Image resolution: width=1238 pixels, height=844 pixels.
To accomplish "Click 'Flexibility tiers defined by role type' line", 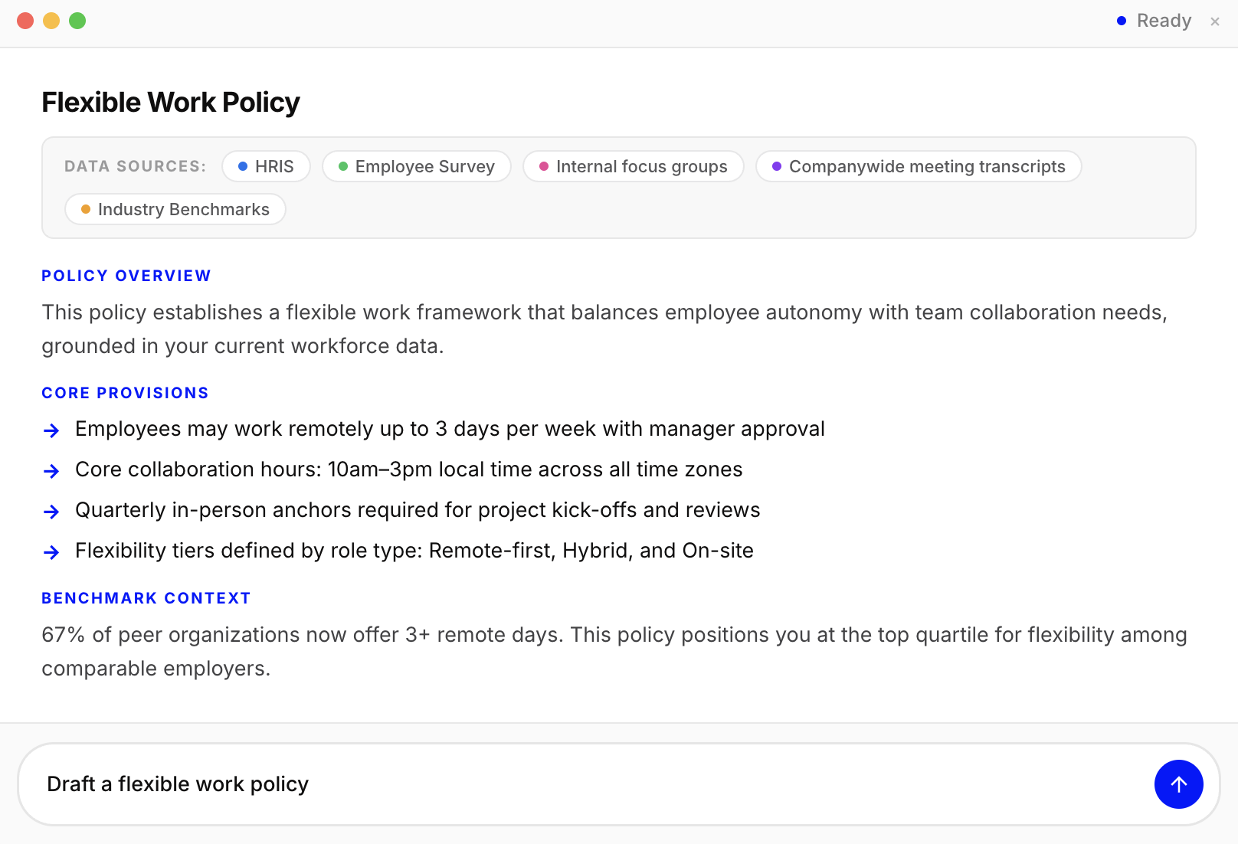I will click(x=414, y=551).
